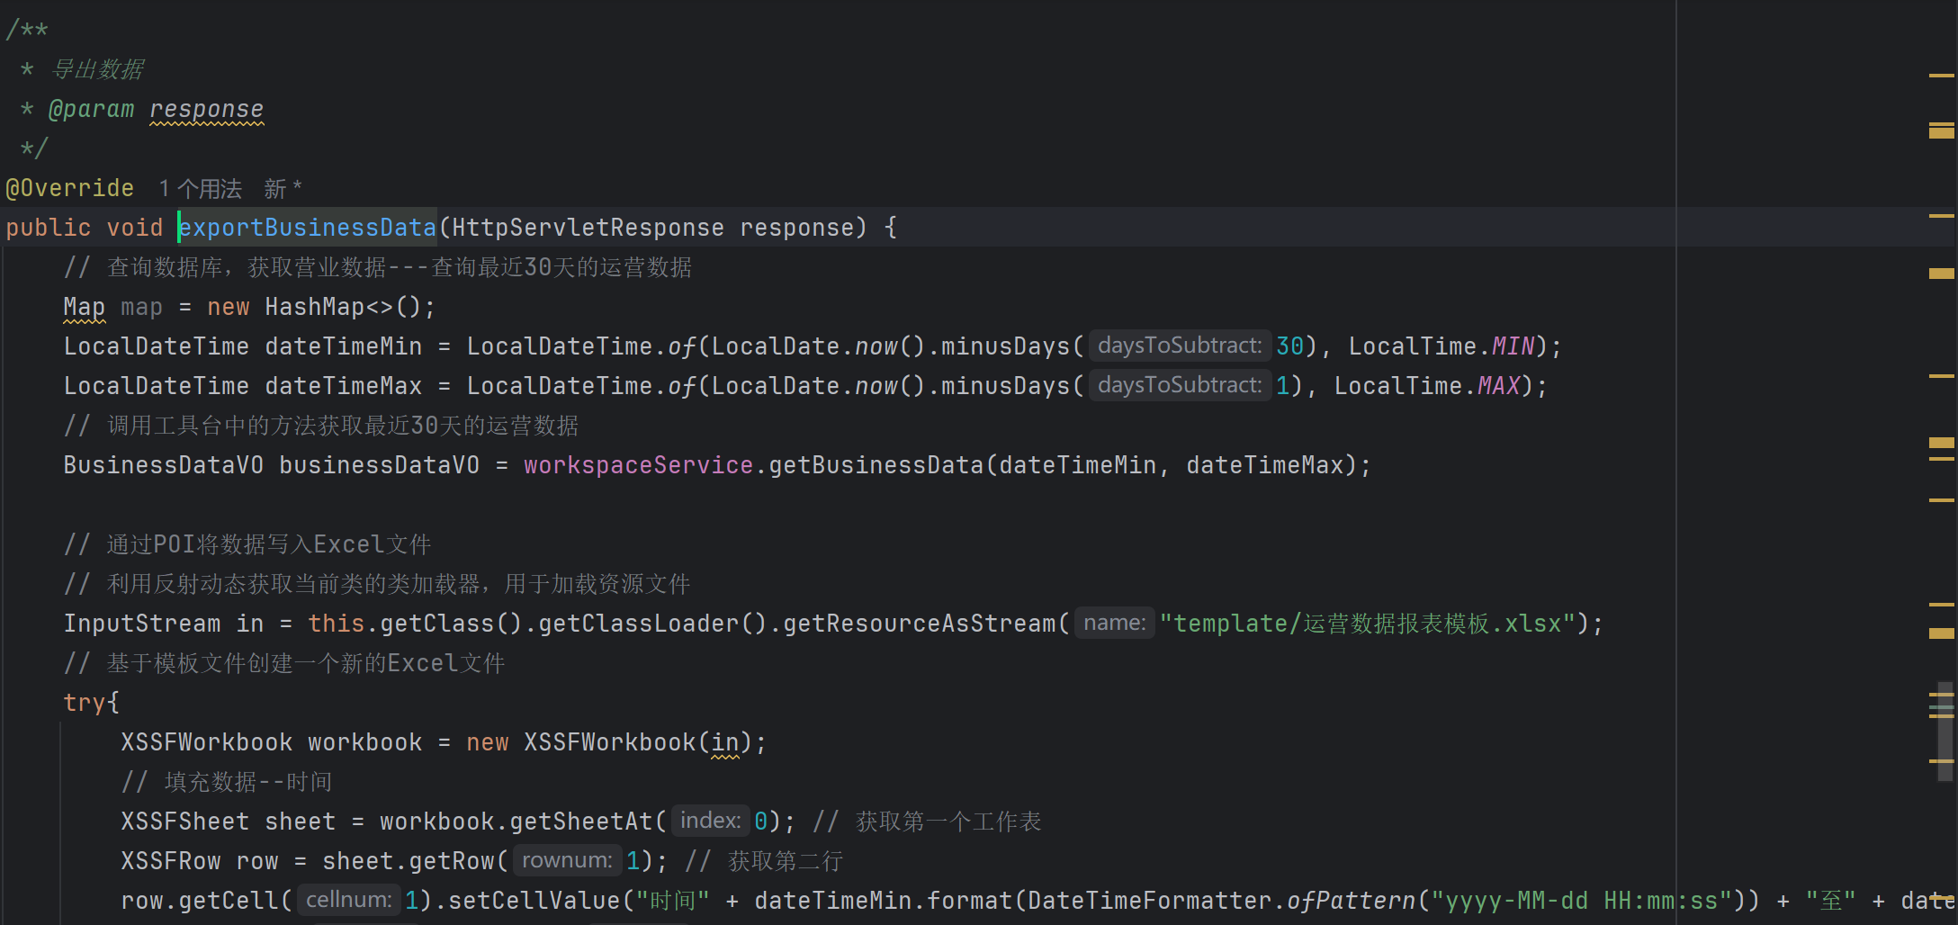Click the "yyyy-MM-dd HH:mm:ss" pattern string
The width and height of the screenshot is (1958, 925).
point(1583,901)
